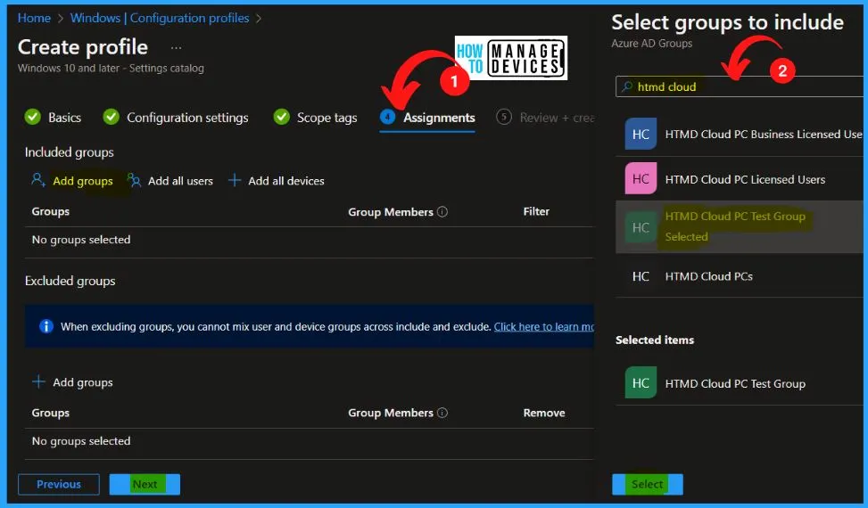Open the Click here to learn more link
The width and height of the screenshot is (868, 508).
tap(543, 327)
